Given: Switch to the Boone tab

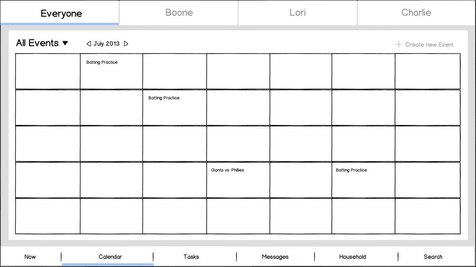Looking at the screenshot, I should coord(179,13).
